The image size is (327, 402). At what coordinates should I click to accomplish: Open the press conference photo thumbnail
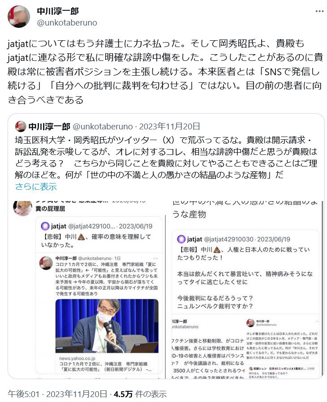click(107, 326)
